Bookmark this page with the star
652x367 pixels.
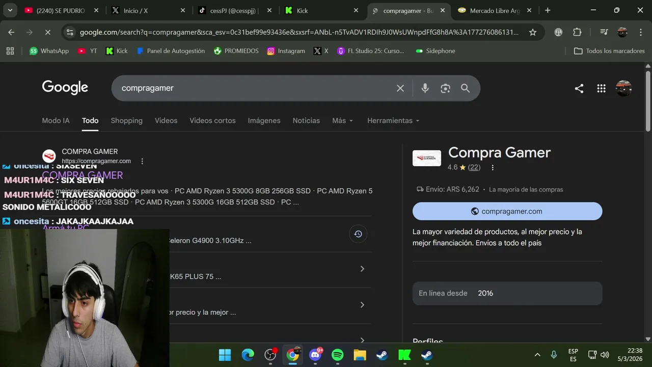533,32
